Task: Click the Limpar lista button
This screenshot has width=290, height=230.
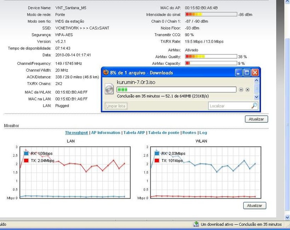Action: (x=116, y=106)
